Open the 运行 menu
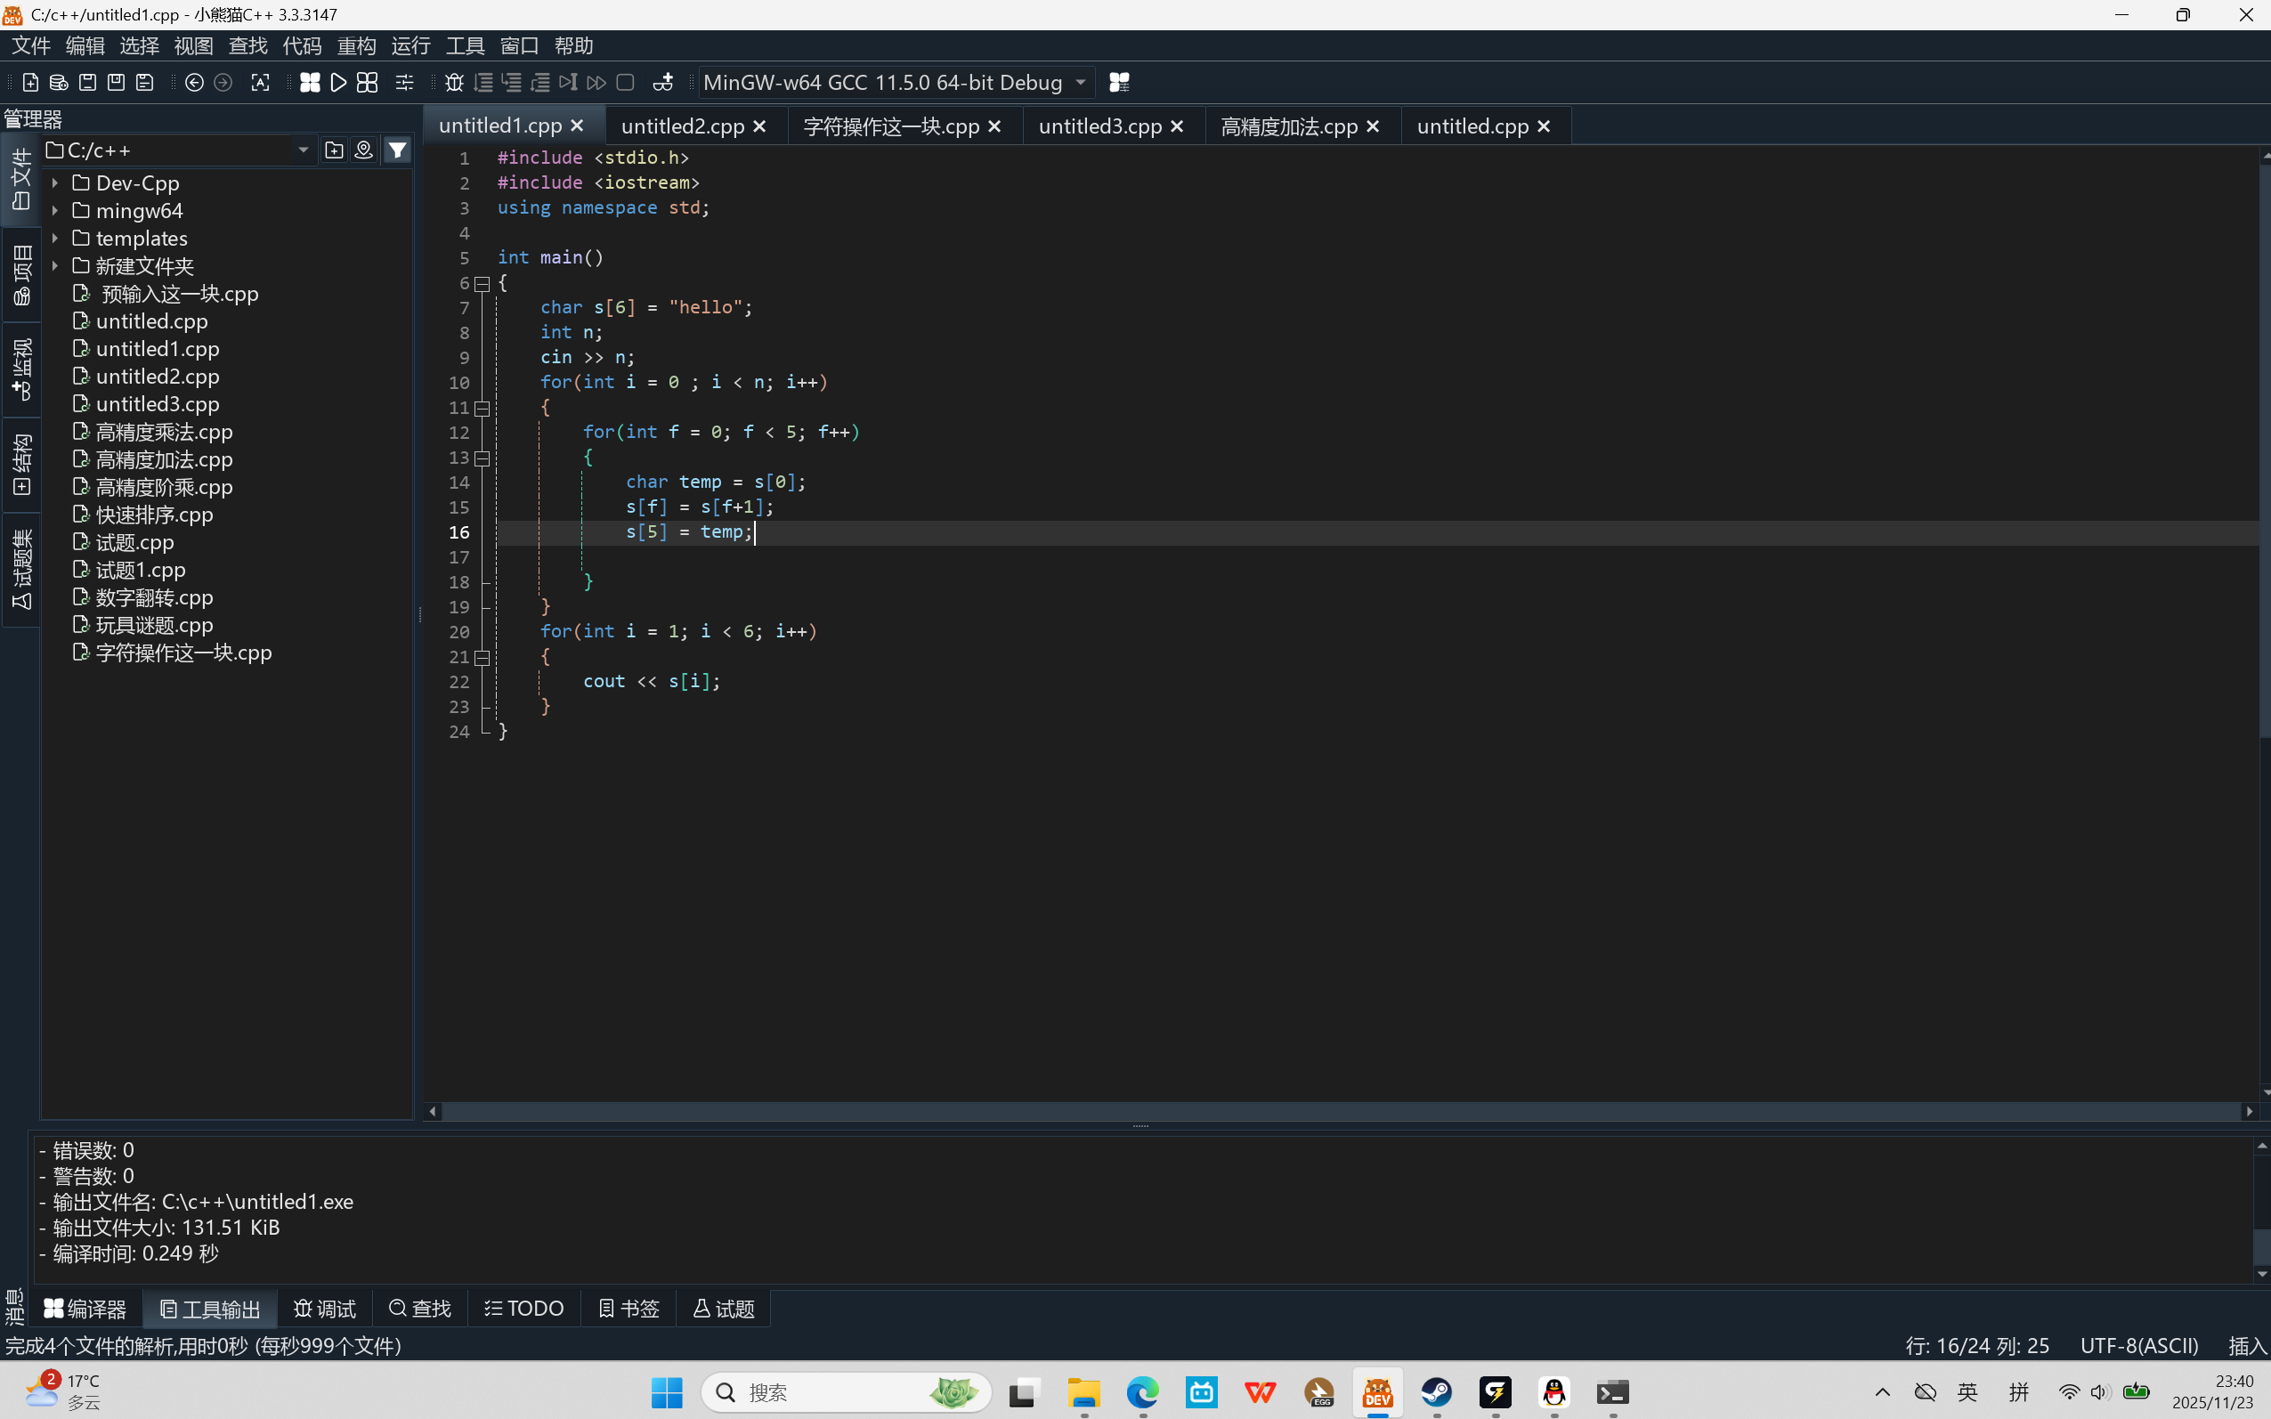The height and width of the screenshot is (1419, 2271). pyautogui.click(x=410, y=46)
